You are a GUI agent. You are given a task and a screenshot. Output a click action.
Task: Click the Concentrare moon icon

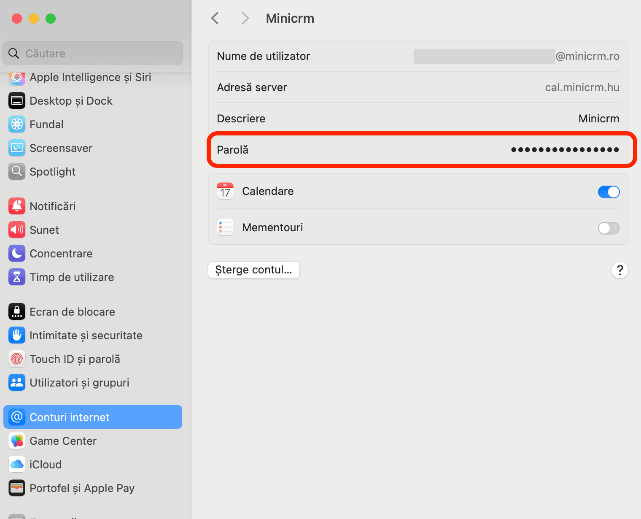pyautogui.click(x=17, y=254)
